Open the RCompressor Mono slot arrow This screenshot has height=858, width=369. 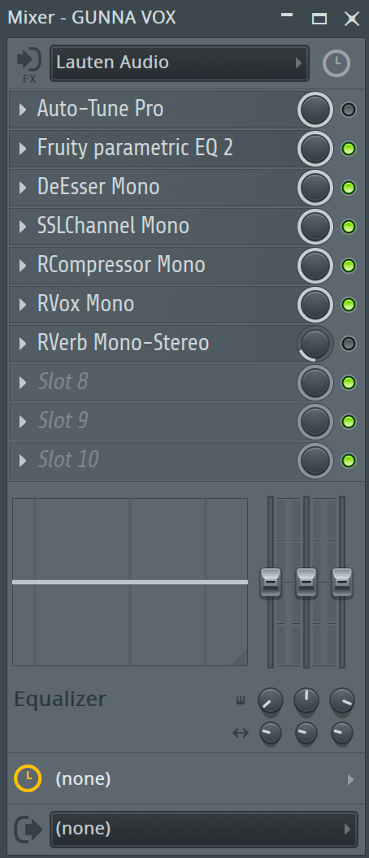tap(23, 266)
